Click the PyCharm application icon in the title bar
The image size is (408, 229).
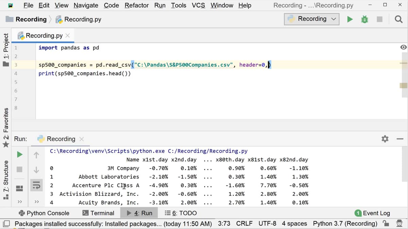pos(11,5)
